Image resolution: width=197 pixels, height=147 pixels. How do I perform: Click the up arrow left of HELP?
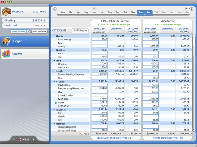pyautogui.click(x=14, y=140)
